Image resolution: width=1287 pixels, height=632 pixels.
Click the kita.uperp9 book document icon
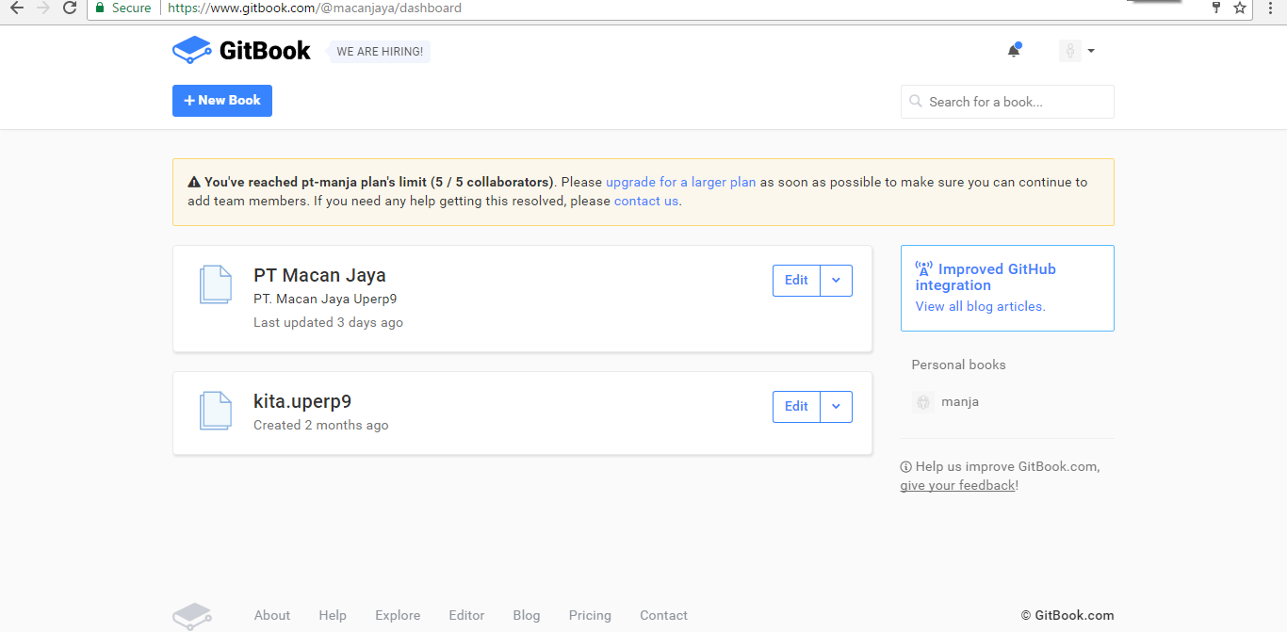point(215,411)
